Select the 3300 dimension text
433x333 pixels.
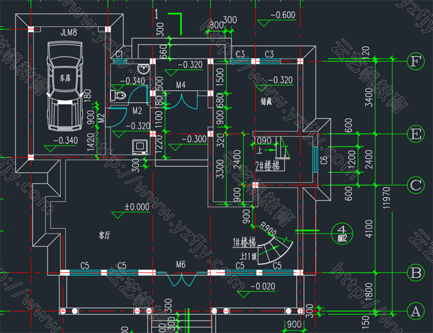click(220, 168)
